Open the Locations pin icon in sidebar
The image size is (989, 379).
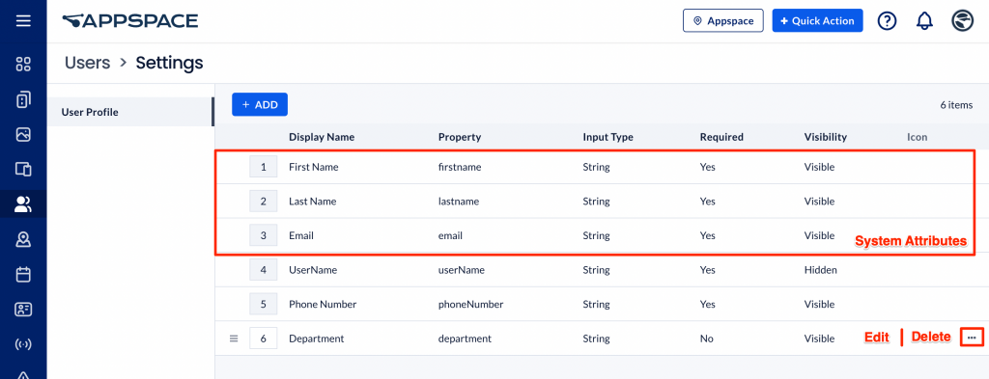23,239
